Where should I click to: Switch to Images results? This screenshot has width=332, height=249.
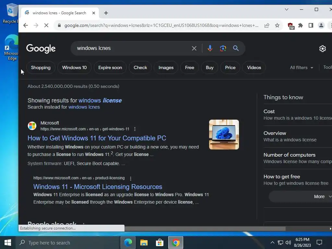click(x=166, y=67)
